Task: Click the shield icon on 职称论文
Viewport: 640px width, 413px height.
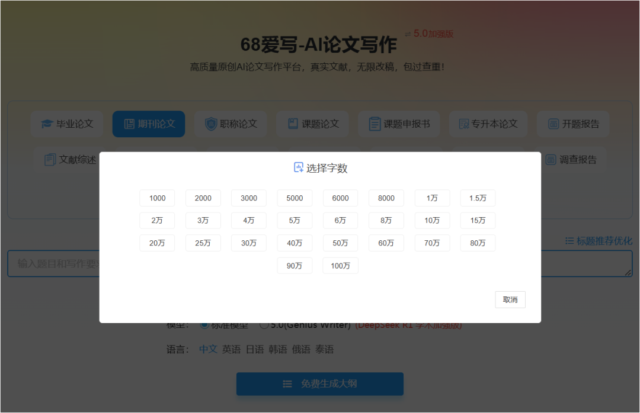Action: coord(210,124)
